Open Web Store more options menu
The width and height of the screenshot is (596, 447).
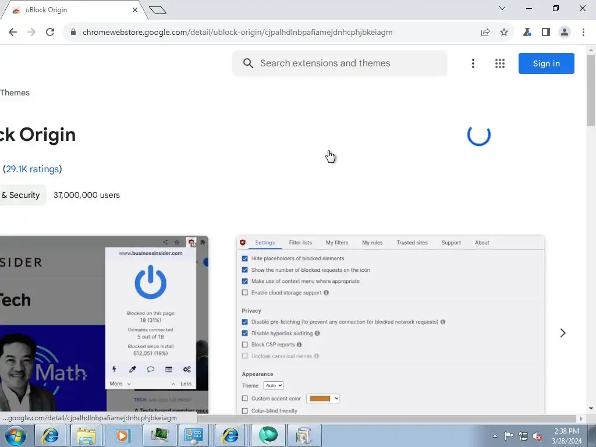pos(473,63)
